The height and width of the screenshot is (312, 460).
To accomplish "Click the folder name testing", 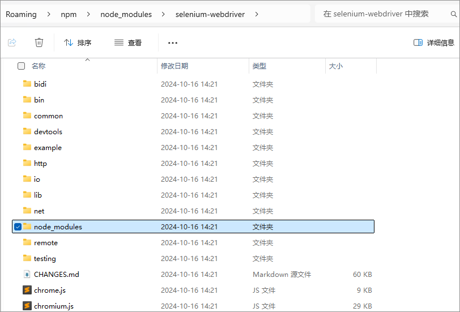I will point(45,259).
